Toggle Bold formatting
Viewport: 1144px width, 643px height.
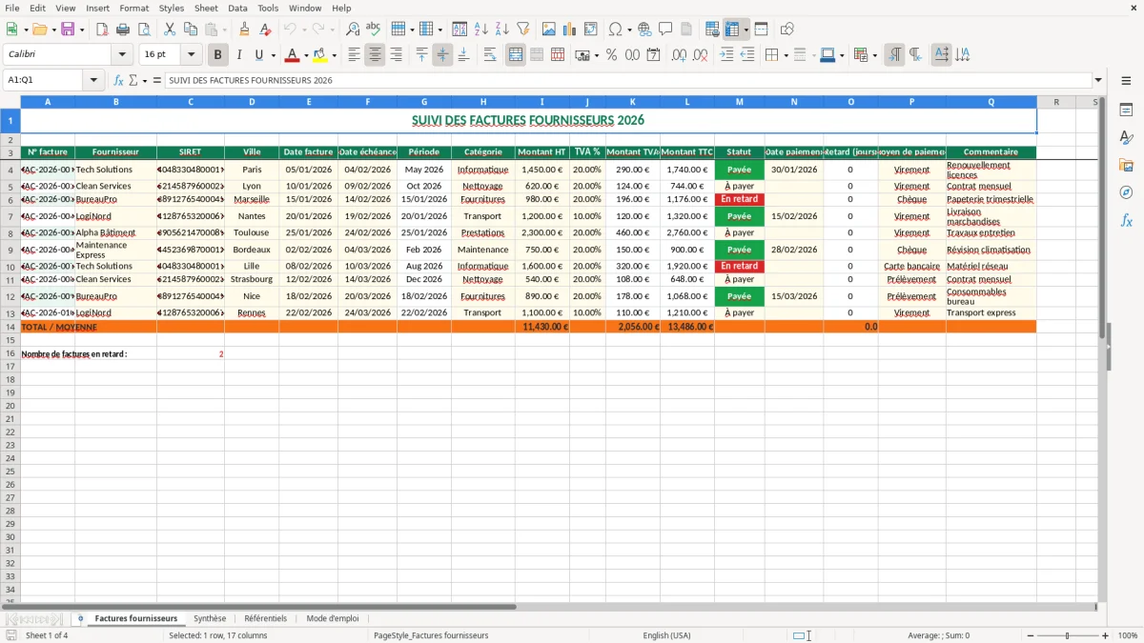tap(218, 55)
